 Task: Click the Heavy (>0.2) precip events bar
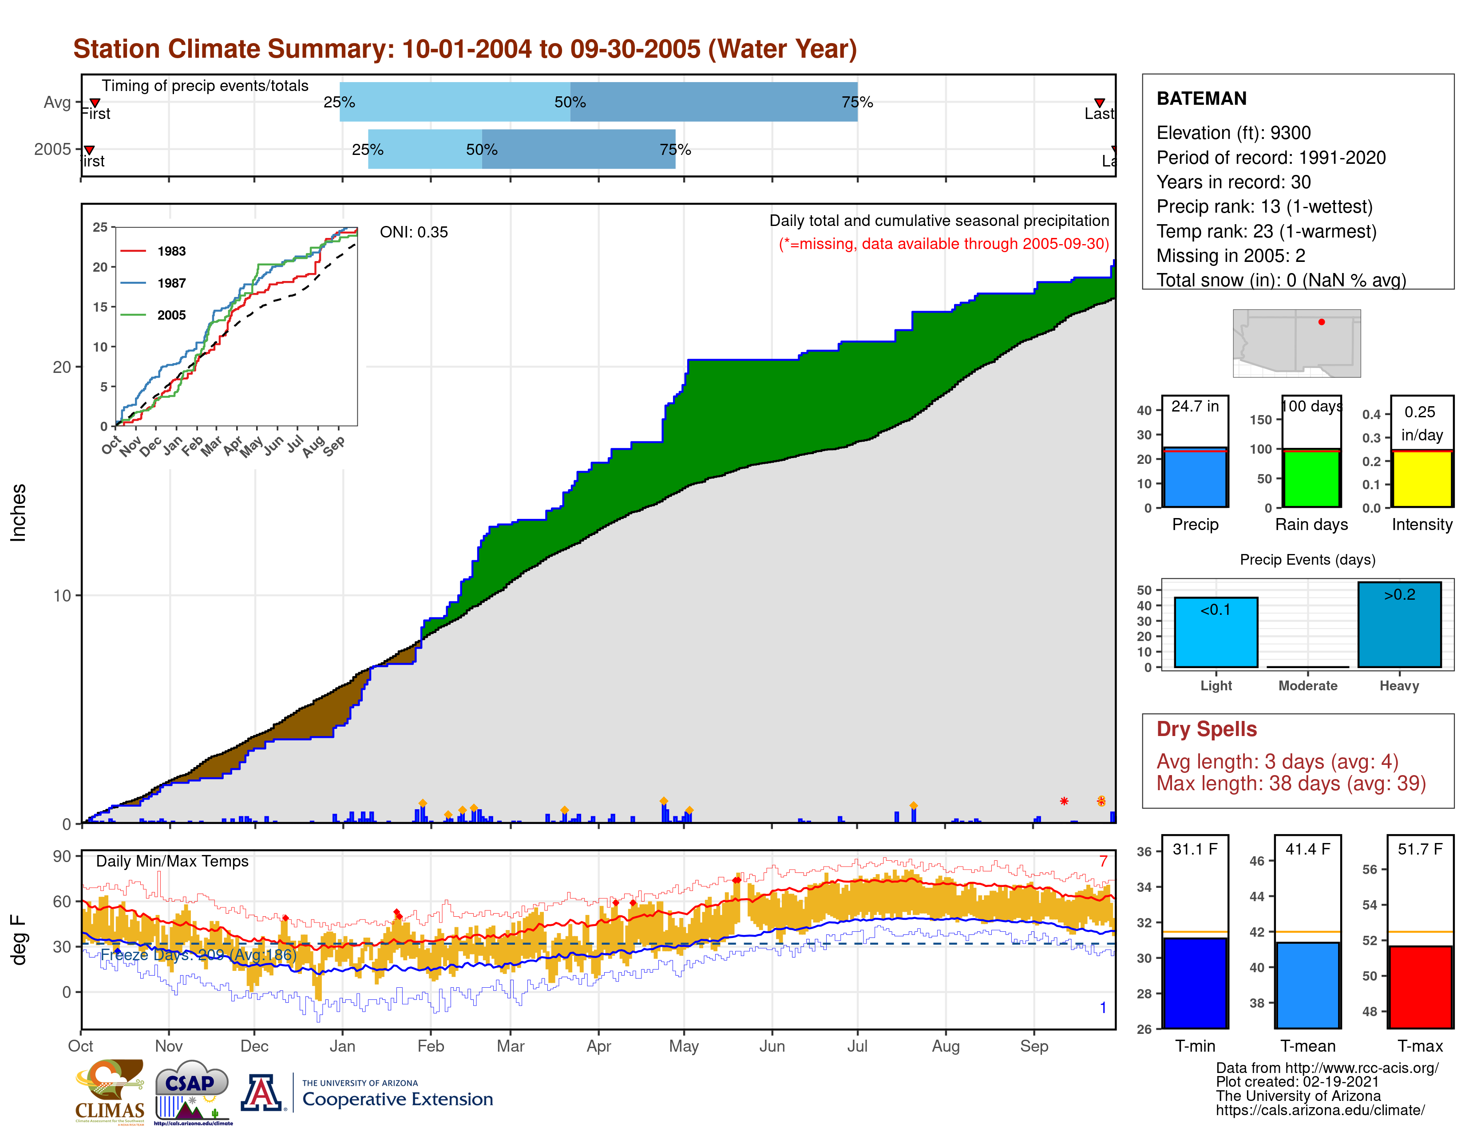[1399, 624]
